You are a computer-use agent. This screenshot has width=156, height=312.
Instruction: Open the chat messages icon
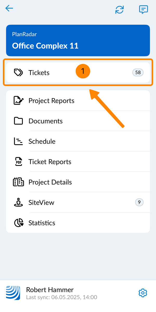[x=143, y=10]
